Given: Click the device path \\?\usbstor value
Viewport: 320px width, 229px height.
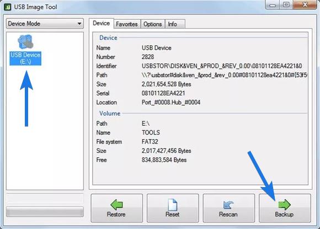Looking at the screenshot, I should [225, 75].
